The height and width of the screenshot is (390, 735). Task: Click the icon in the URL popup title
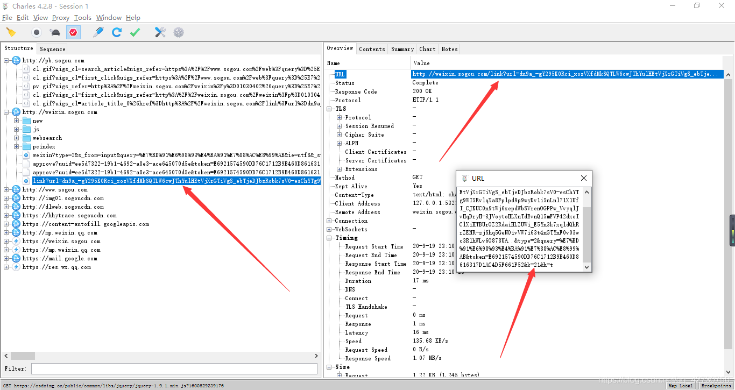tap(464, 178)
